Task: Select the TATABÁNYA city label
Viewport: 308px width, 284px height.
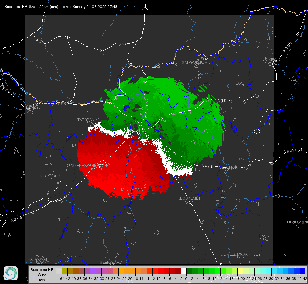Action: (x=89, y=120)
